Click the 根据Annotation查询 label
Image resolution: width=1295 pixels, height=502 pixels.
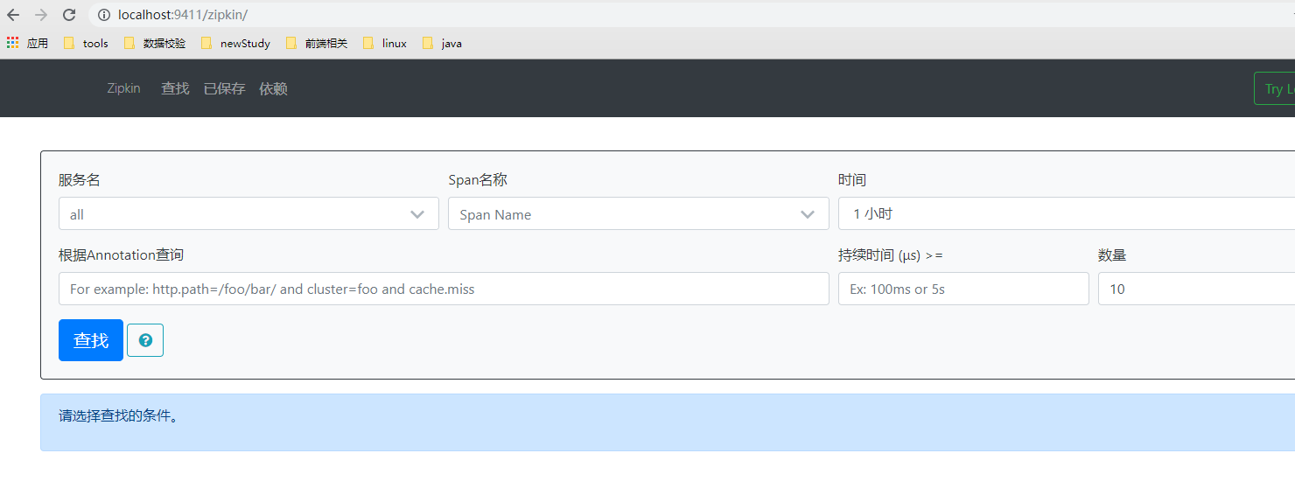click(122, 254)
